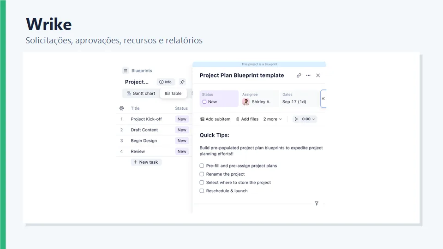Image resolution: width=443 pixels, height=249 pixels.
Task: Open the Review task row
Action: [x=154, y=151]
